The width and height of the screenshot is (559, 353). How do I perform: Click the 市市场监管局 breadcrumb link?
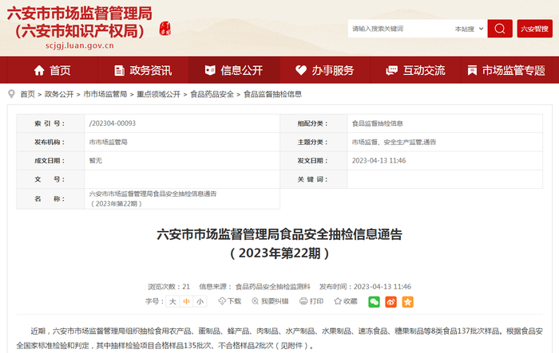[x=105, y=94]
